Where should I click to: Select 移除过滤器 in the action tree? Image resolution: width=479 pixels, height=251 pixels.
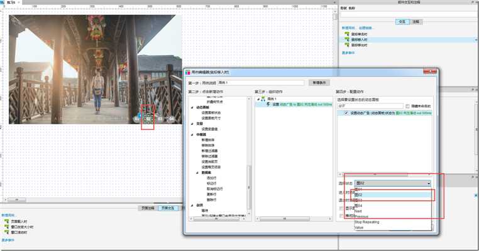click(209, 156)
